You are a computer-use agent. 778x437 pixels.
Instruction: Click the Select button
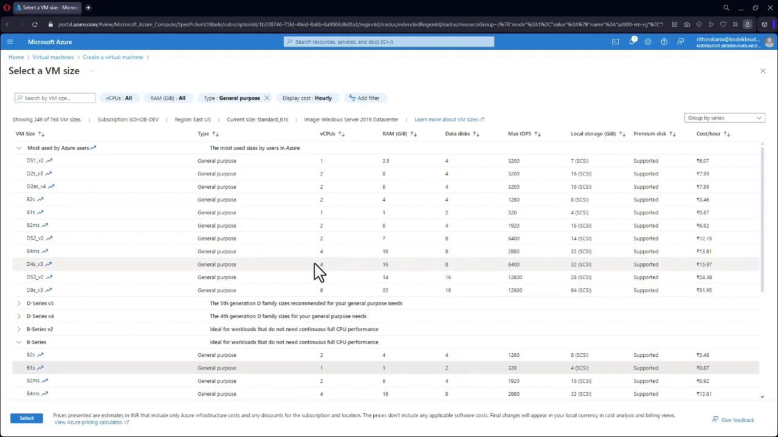click(x=27, y=418)
